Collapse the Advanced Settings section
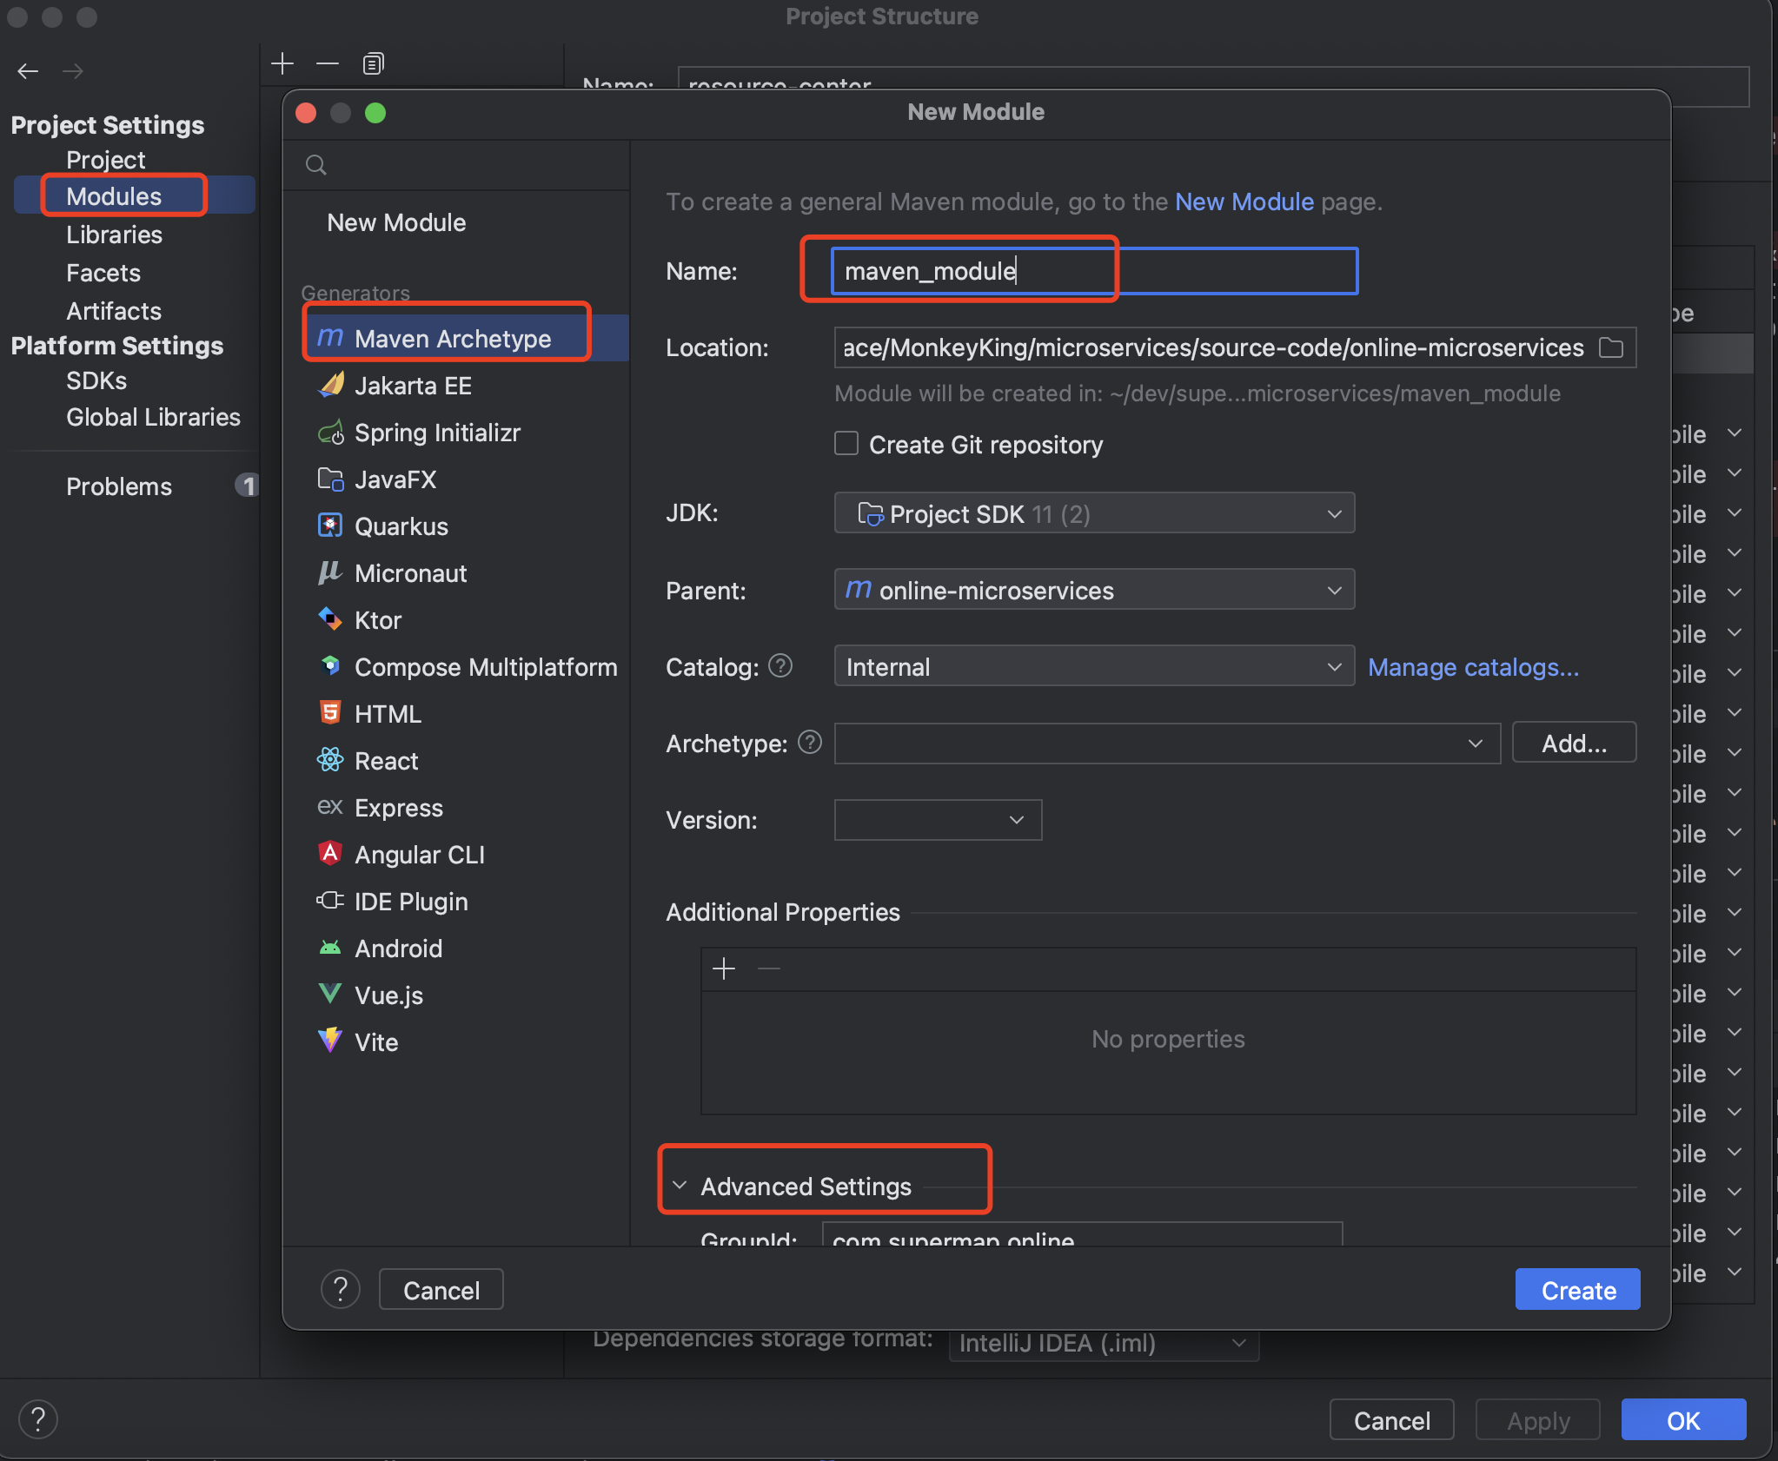 coord(680,1186)
